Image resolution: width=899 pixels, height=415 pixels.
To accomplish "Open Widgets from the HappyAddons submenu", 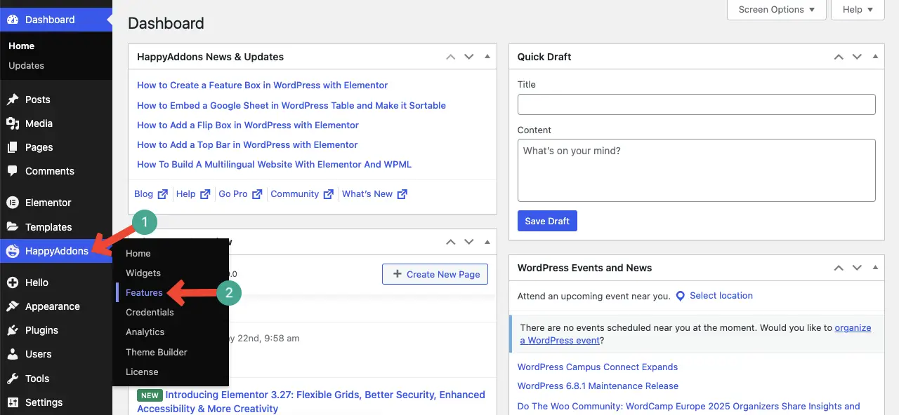I will tap(143, 273).
